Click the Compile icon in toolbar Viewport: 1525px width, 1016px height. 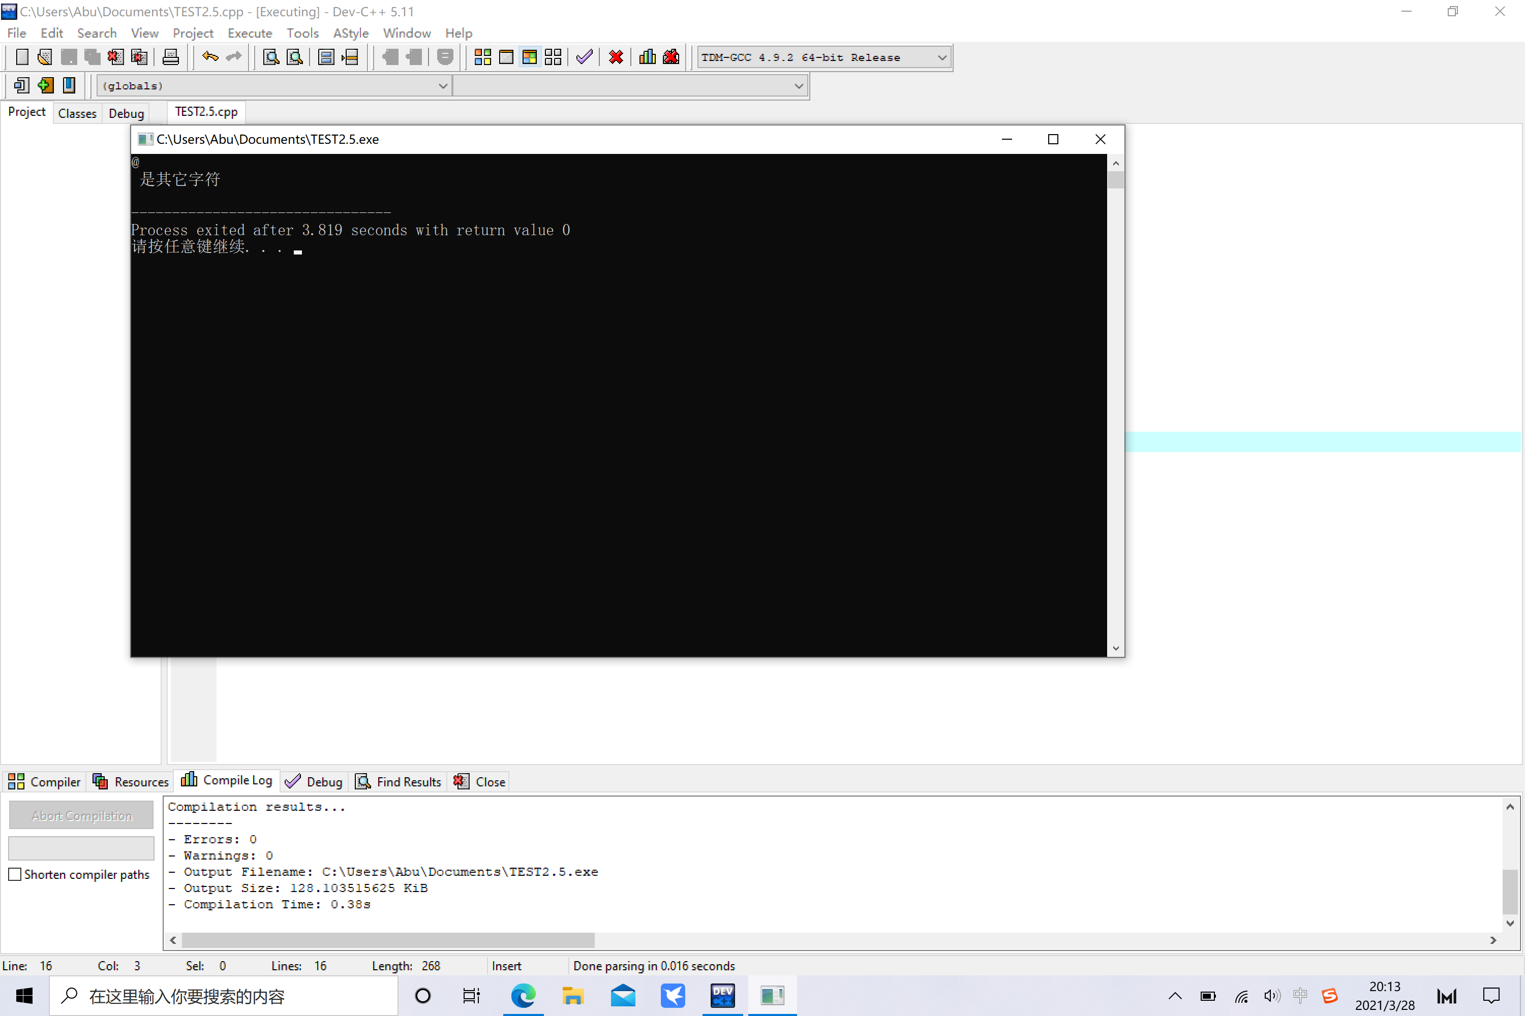pyautogui.click(x=482, y=57)
